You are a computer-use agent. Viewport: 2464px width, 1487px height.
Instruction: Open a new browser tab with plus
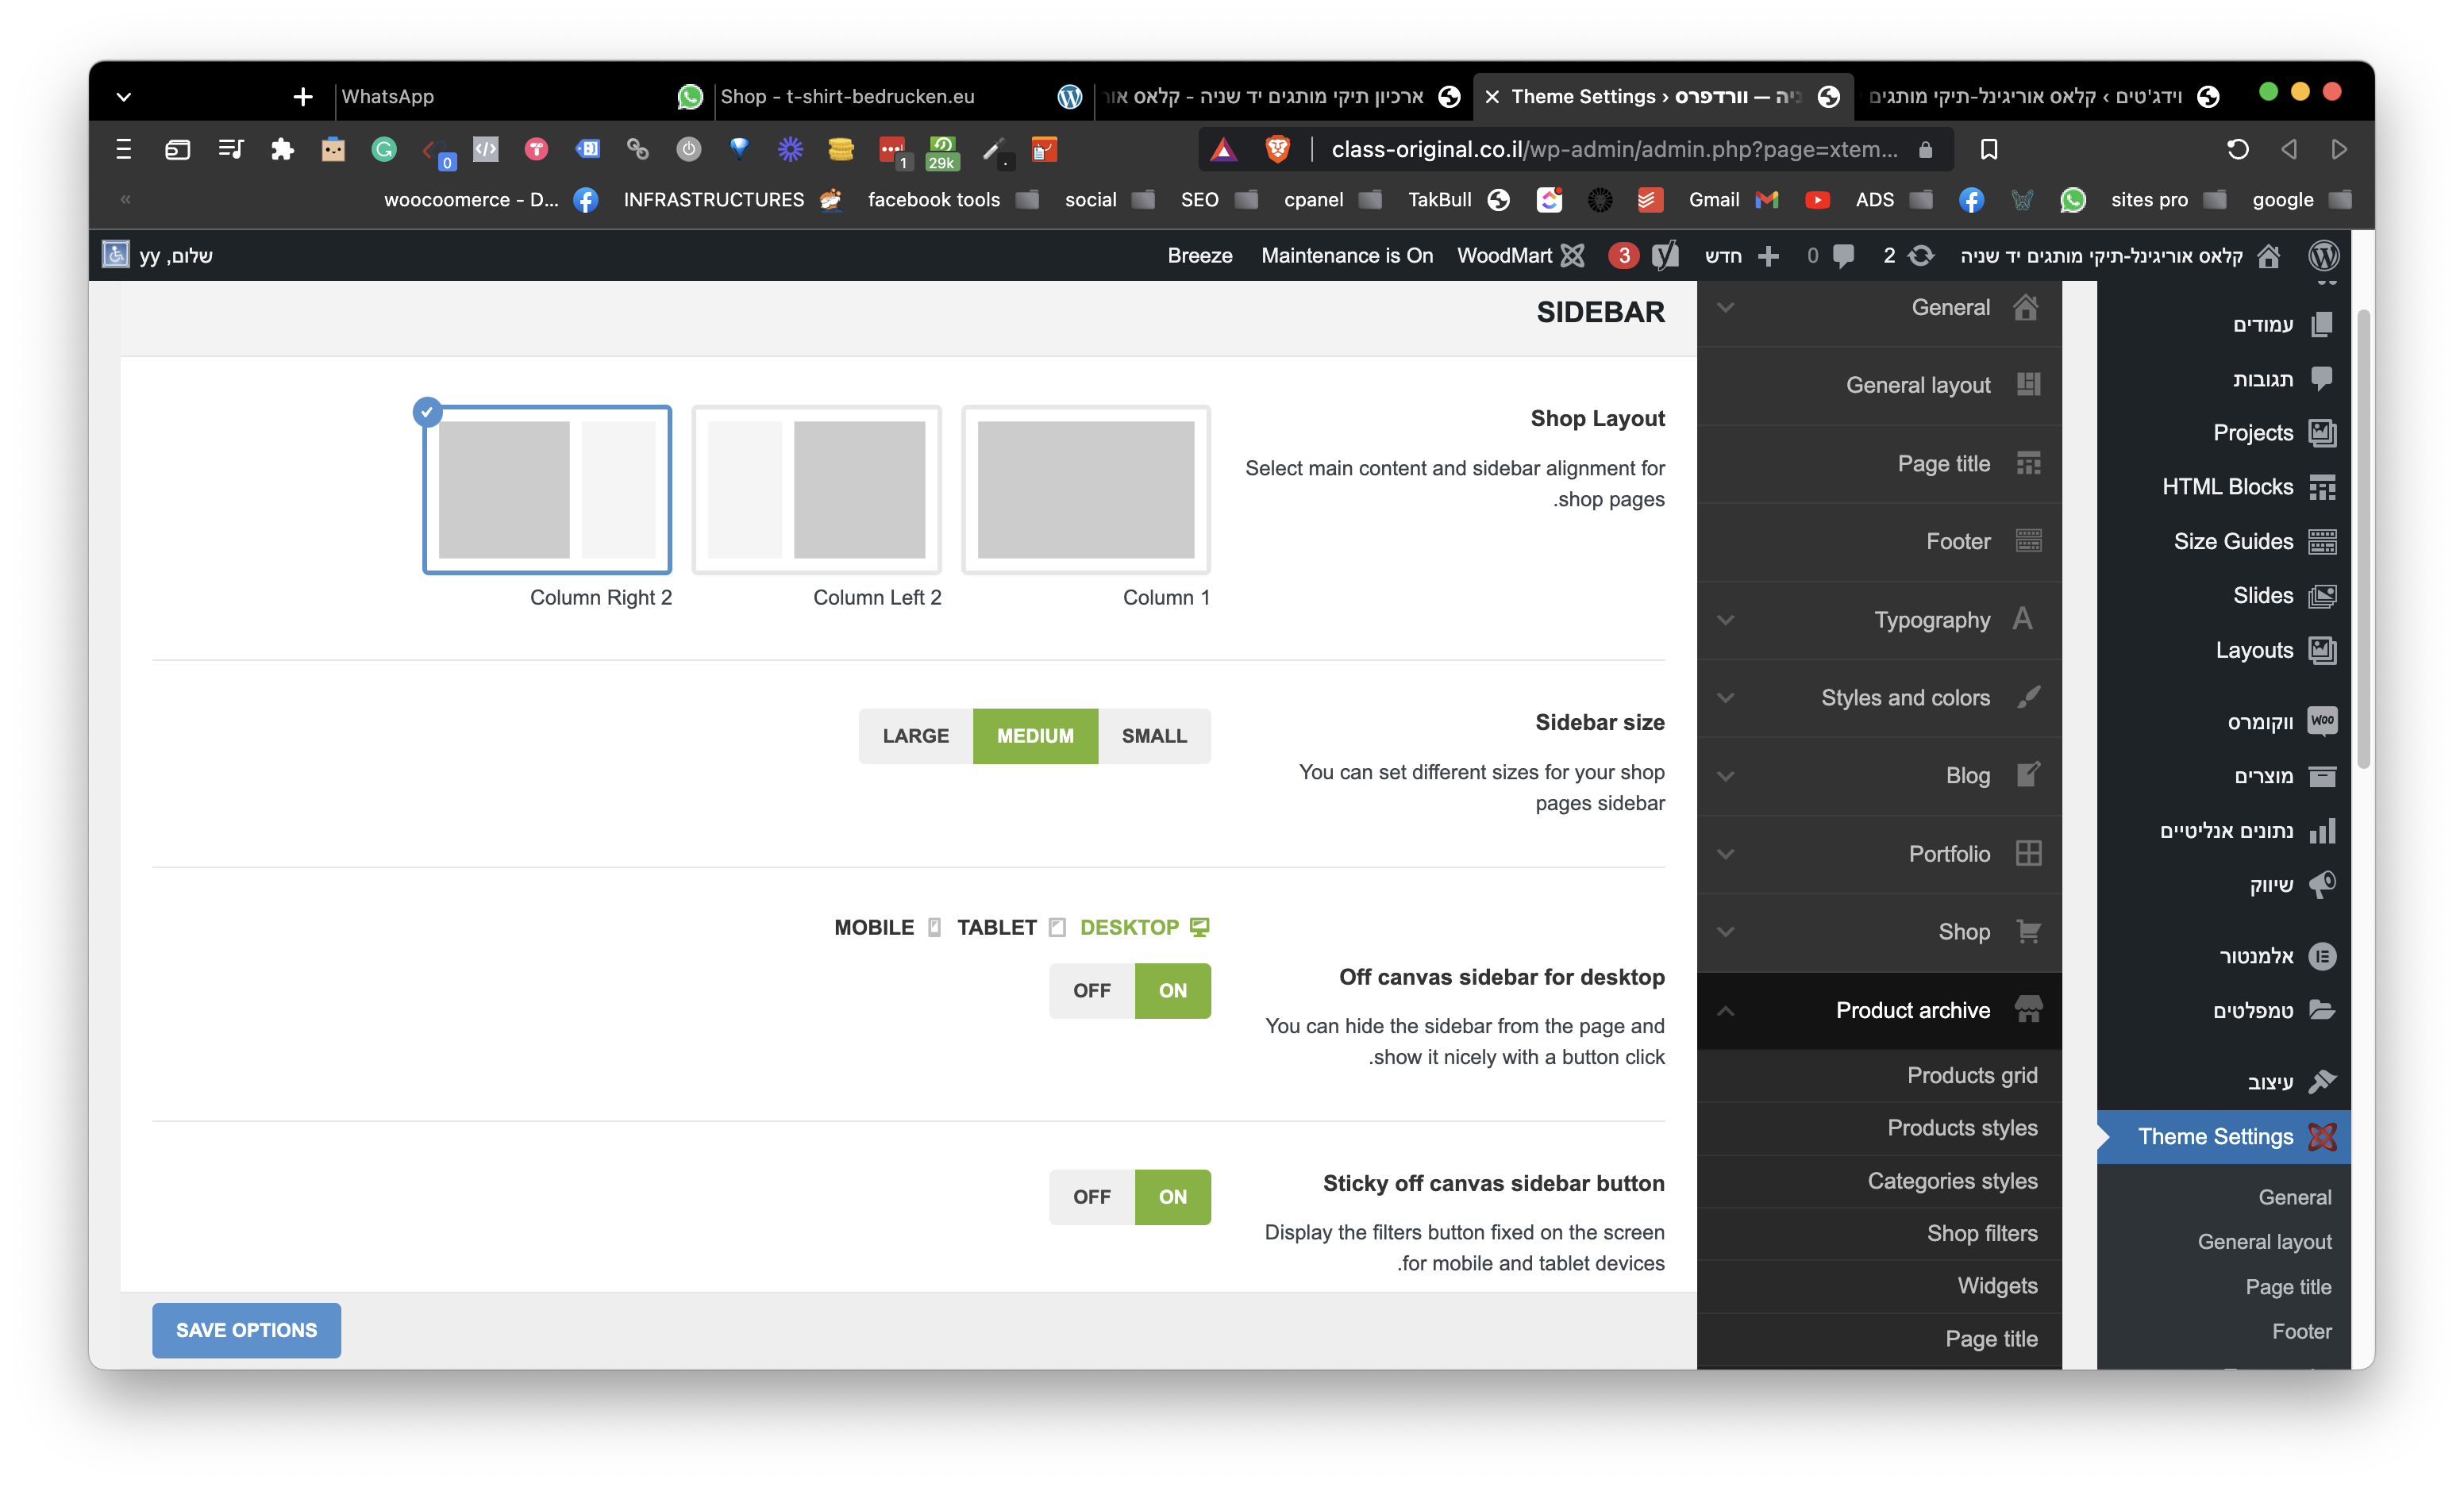pyautogui.click(x=303, y=97)
